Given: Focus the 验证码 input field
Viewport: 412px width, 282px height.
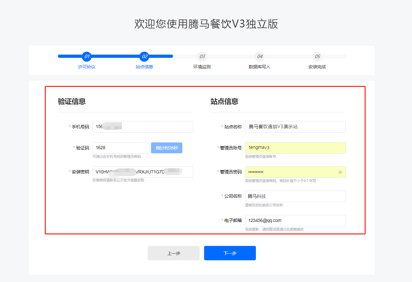Looking at the screenshot, I should pyautogui.click(x=121, y=148).
